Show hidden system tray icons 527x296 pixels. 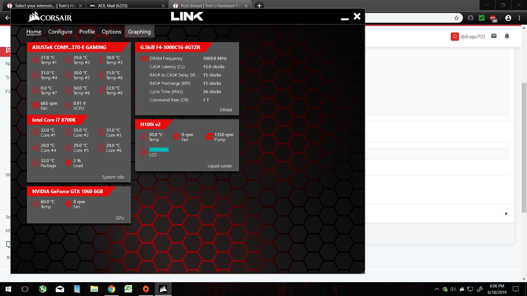pyautogui.click(x=437, y=289)
